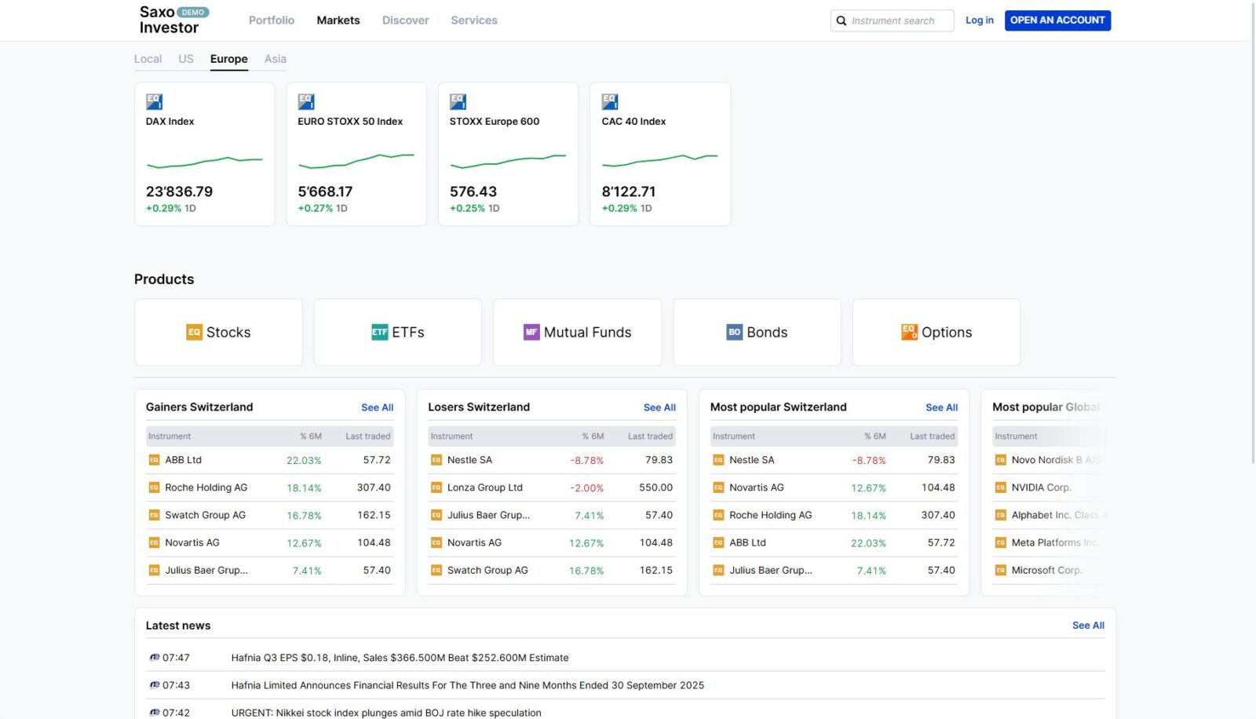Click the Stocks EQ product icon
1256x719 pixels.
[x=194, y=333]
